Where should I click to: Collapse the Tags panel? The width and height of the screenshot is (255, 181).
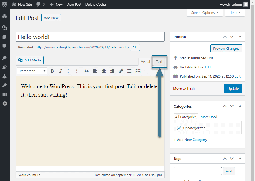point(240,158)
